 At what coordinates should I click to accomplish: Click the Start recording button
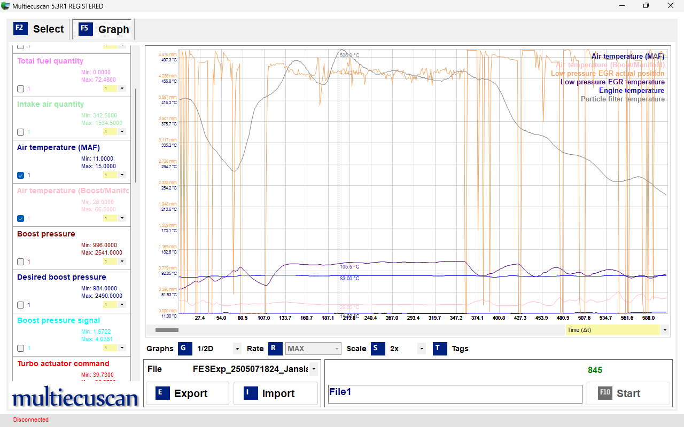(627, 393)
